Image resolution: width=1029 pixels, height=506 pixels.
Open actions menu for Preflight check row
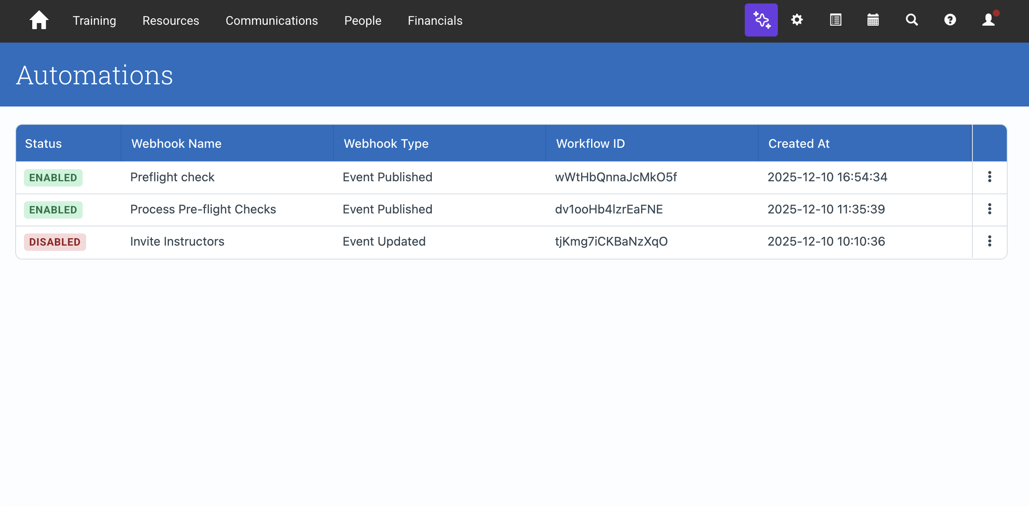pyautogui.click(x=989, y=177)
